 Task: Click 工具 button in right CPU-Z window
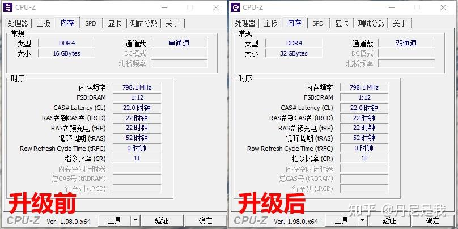(x=341, y=220)
